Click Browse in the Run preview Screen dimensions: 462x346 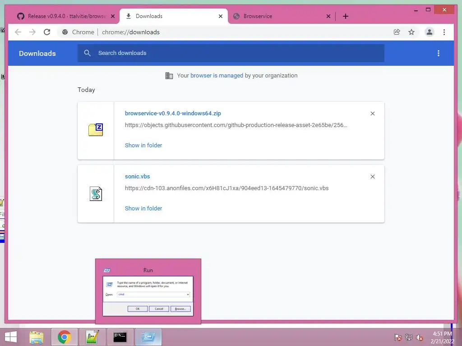point(180,309)
